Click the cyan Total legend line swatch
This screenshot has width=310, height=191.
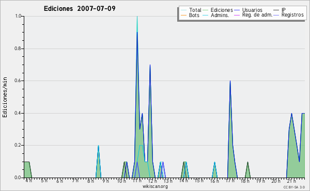click(183, 10)
